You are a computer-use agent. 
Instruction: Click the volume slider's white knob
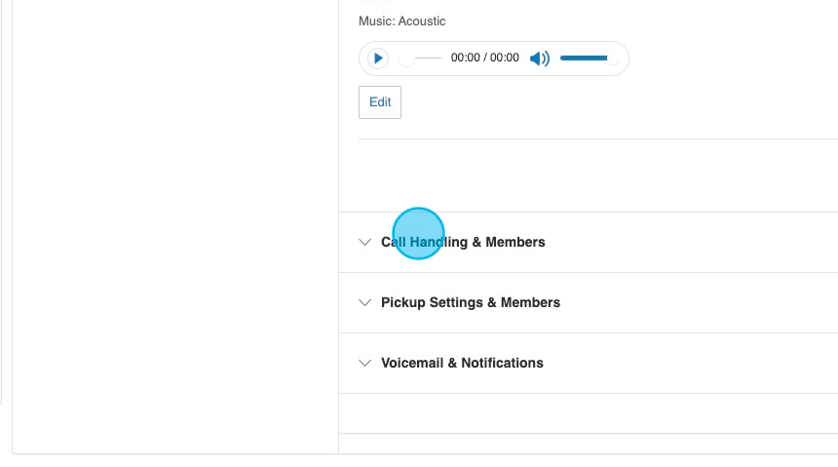point(612,58)
